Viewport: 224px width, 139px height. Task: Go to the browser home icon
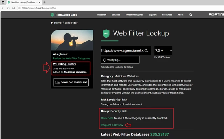[x=13, y=8]
